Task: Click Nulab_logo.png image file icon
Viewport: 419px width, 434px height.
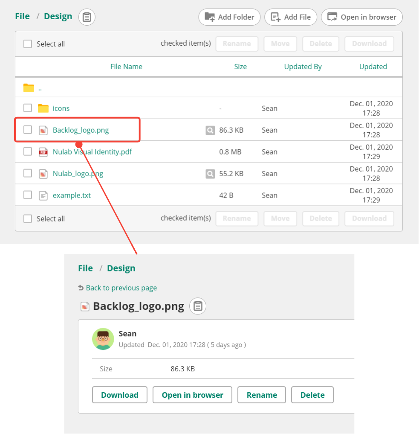Action: 43,174
